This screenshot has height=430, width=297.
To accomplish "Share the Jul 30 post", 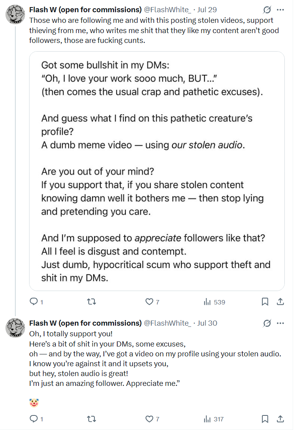I will [280, 419].
